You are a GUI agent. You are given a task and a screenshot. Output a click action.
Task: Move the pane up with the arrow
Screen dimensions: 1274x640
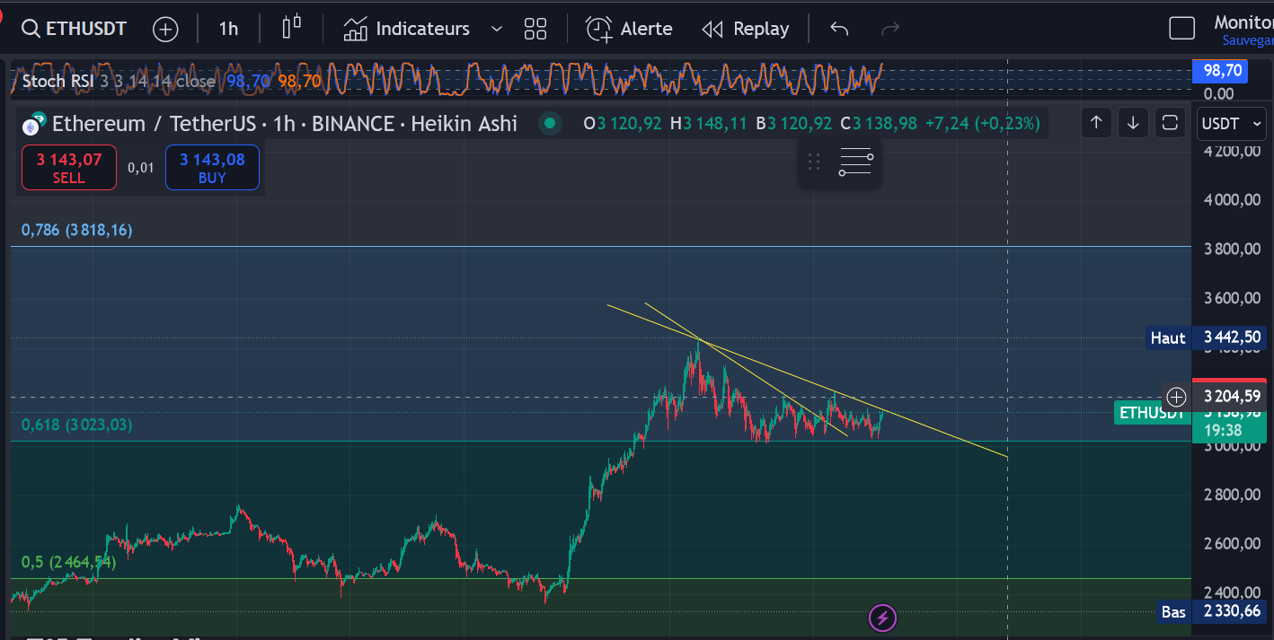1096,123
